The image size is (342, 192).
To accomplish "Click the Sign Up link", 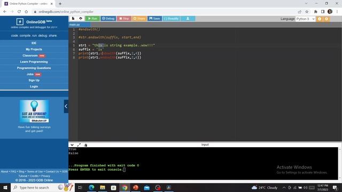I will pyautogui.click(x=34, y=80).
